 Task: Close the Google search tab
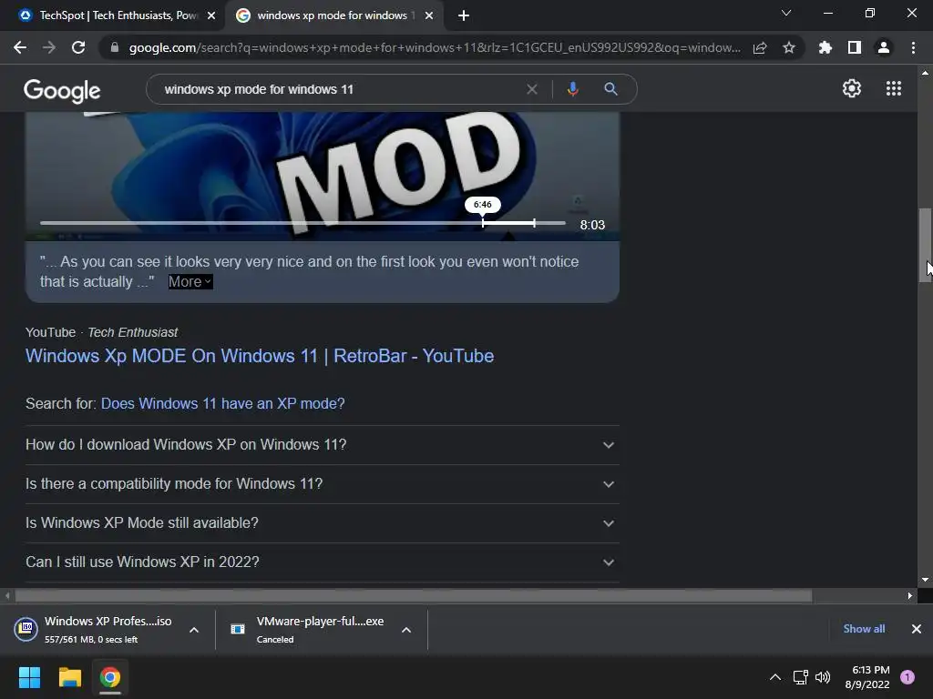pyautogui.click(x=429, y=15)
